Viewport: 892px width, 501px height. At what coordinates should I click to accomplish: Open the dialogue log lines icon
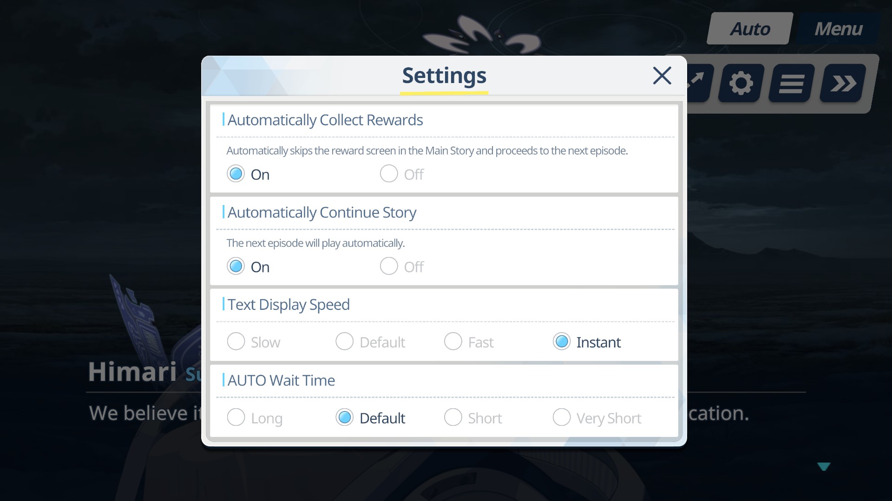point(791,83)
